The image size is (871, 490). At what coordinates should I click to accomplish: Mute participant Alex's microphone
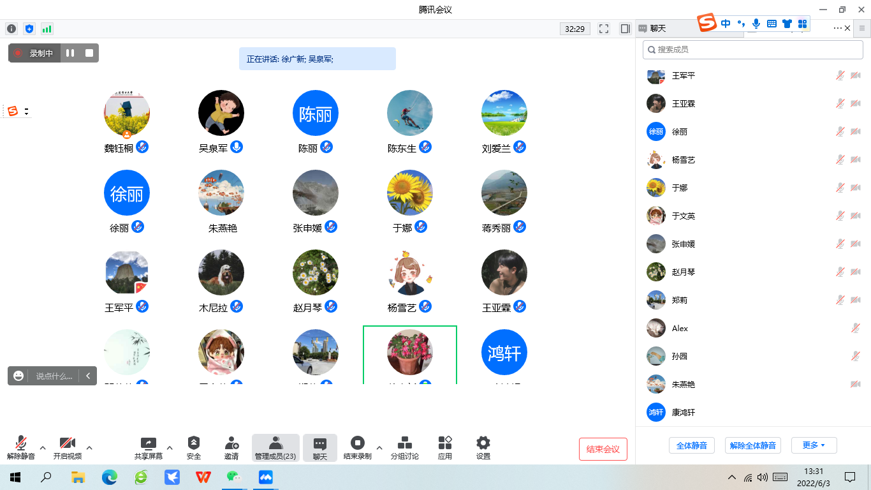[x=856, y=328]
